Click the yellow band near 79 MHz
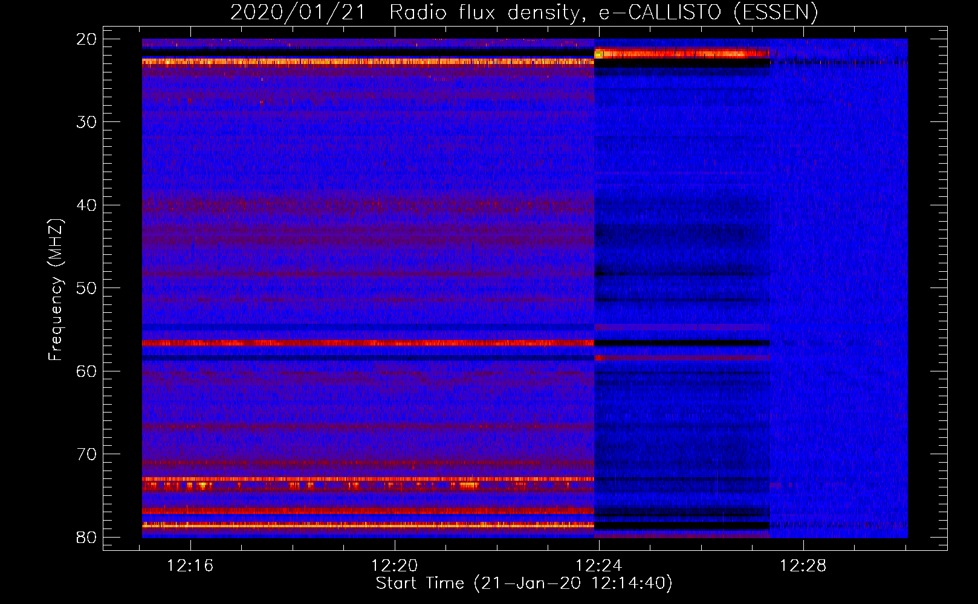Viewport: 978px width, 604px height. tap(368, 525)
